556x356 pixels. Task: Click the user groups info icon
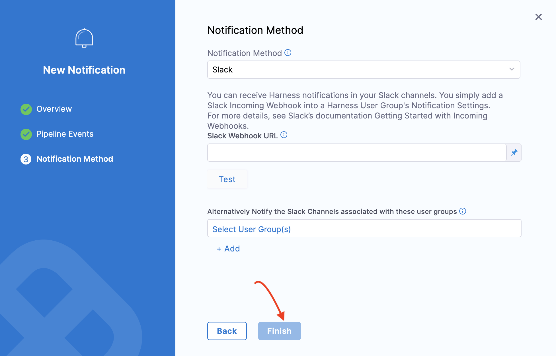point(463,211)
